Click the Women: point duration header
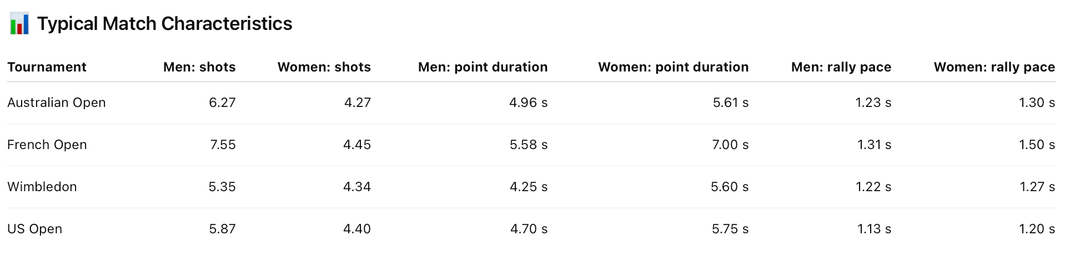The height and width of the screenshot is (256, 1070). (674, 67)
